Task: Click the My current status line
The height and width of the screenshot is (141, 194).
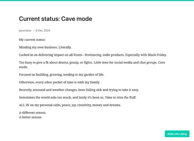Action: [32, 40]
